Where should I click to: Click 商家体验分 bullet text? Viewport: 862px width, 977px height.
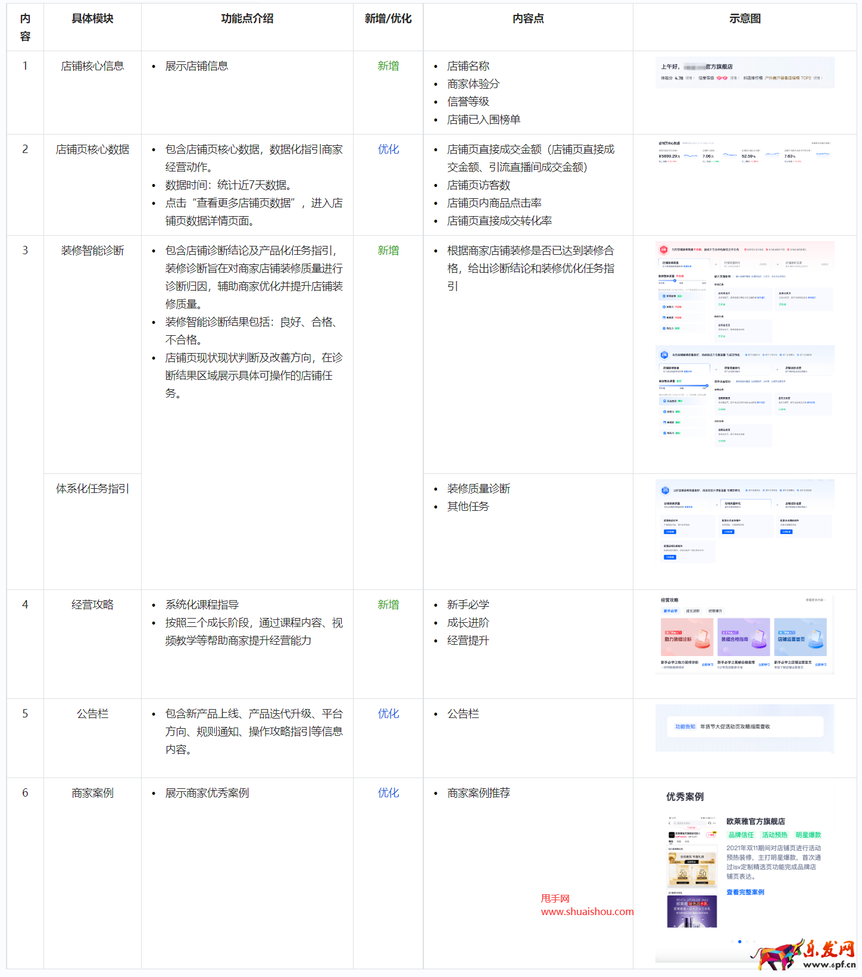[473, 84]
